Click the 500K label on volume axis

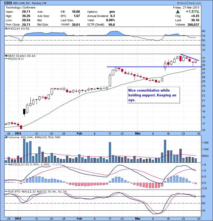[205, 156]
